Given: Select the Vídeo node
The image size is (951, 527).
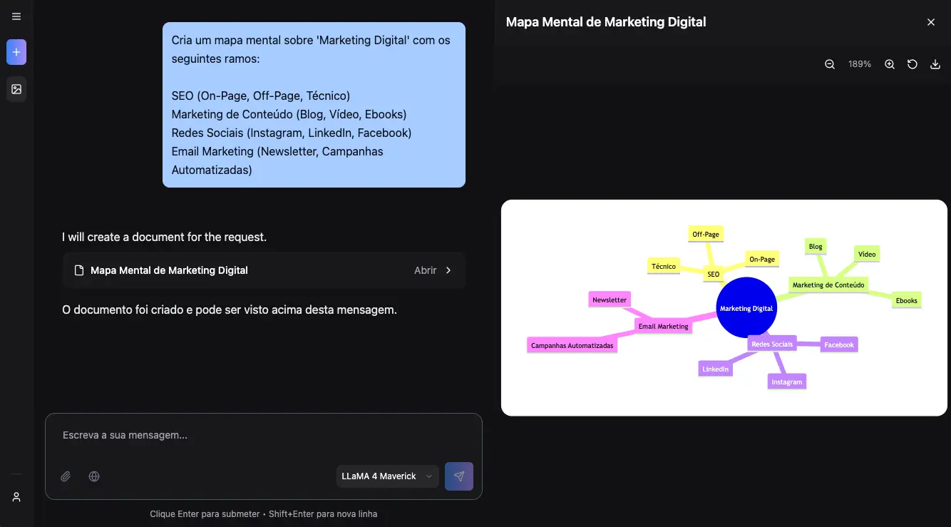Looking at the screenshot, I should (867, 254).
